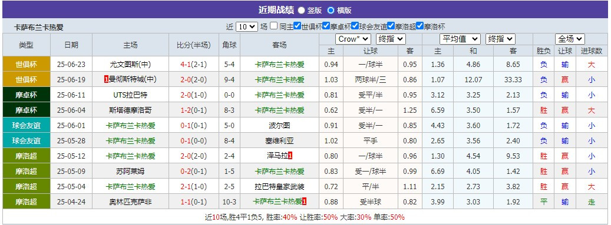This screenshot has height=225, width=611.
Task: Open 卡萨布兰卡热爱 link in 尤文图斯 row
Action: pos(279,65)
